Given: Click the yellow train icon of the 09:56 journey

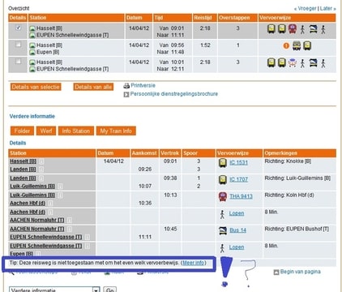Looking at the screenshot, I should click(307, 45).
